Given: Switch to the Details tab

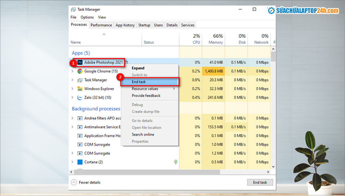Looking at the screenshot, I should point(172,25).
